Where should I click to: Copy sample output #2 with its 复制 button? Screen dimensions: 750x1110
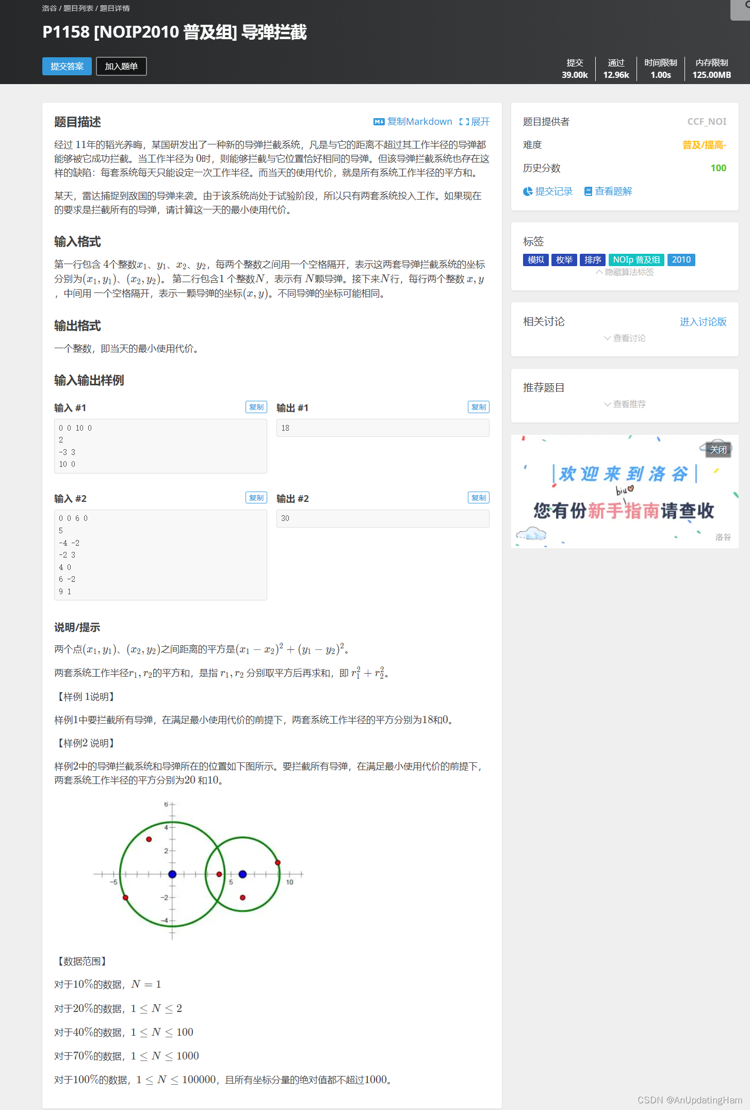[479, 498]
